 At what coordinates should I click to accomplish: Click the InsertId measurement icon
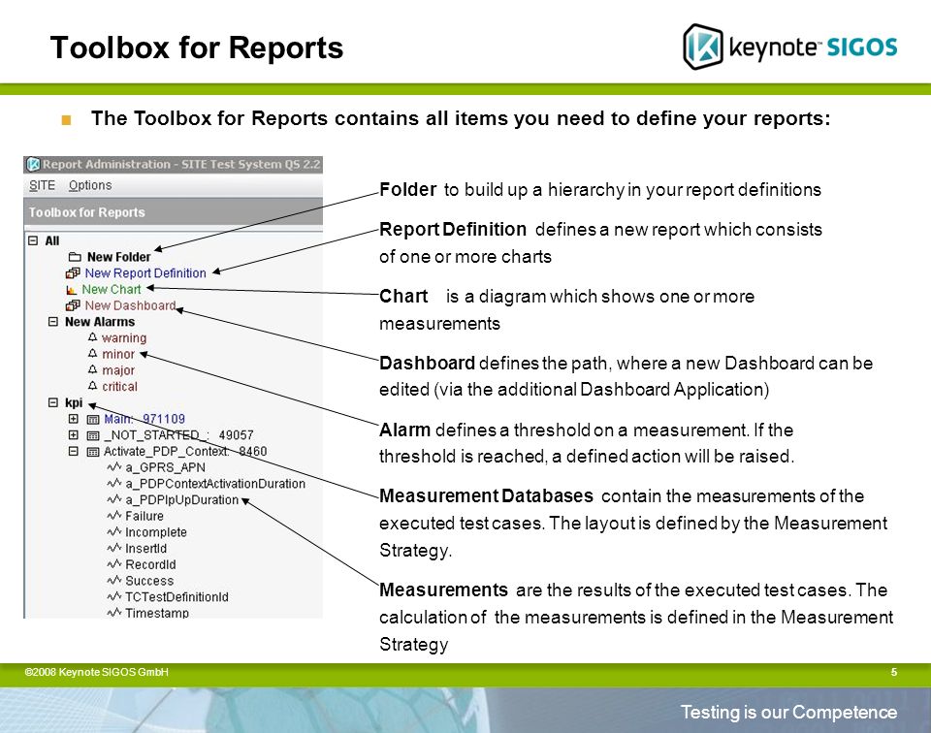[114, 548]
